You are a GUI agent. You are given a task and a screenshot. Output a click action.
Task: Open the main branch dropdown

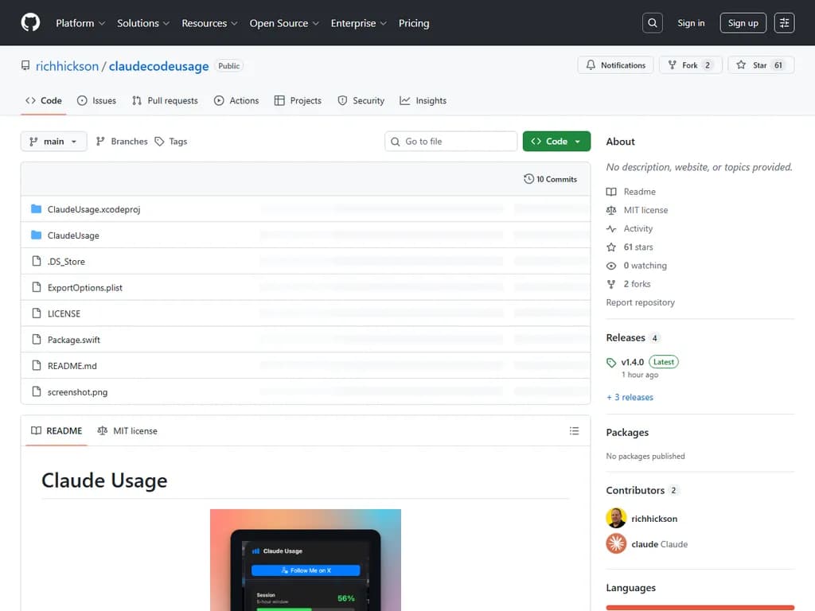(x=53, y=141)
